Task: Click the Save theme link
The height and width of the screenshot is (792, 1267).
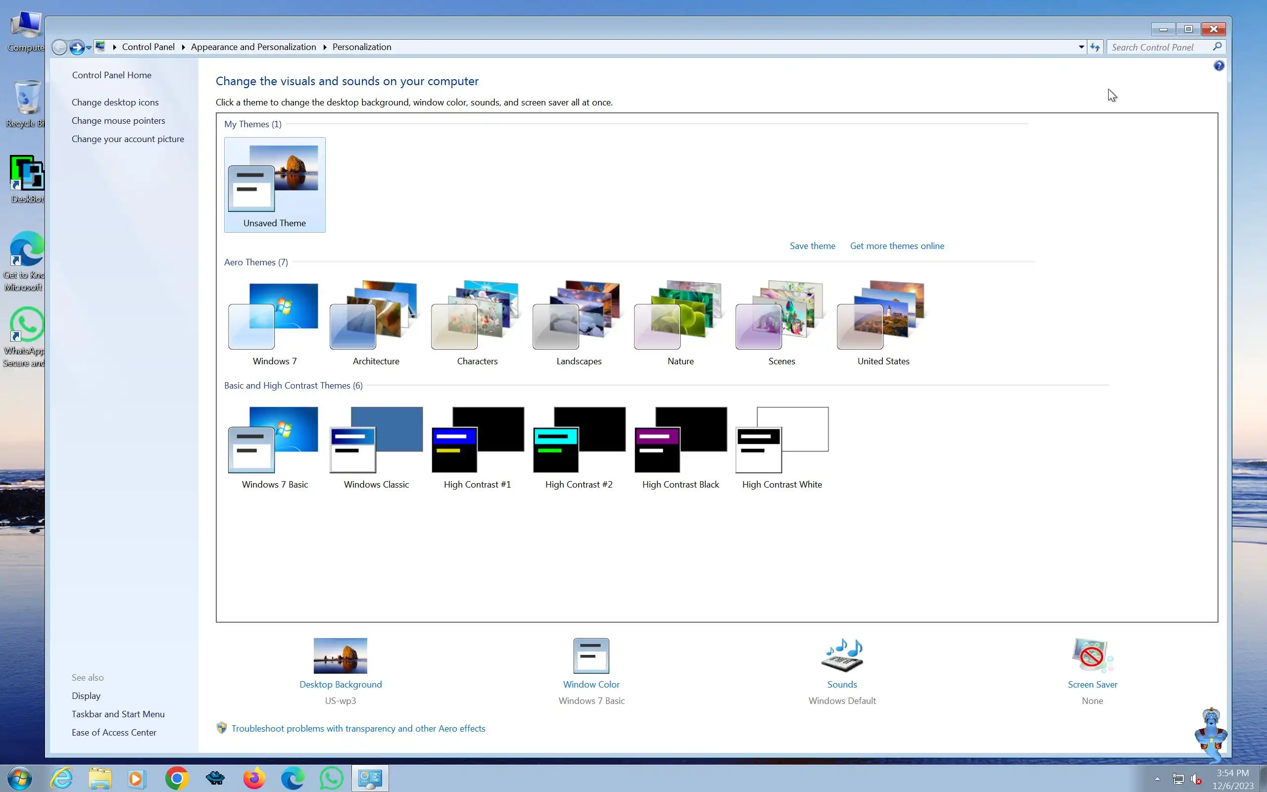Action: (x=812, y=246)
